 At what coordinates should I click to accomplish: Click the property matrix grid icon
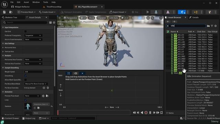click(x=51, y=22)
